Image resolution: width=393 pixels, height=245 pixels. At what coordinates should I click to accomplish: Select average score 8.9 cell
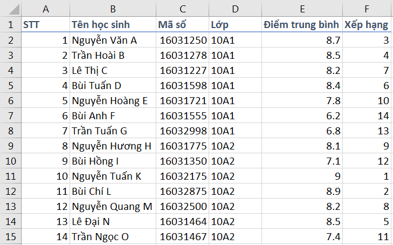(302, 191)
